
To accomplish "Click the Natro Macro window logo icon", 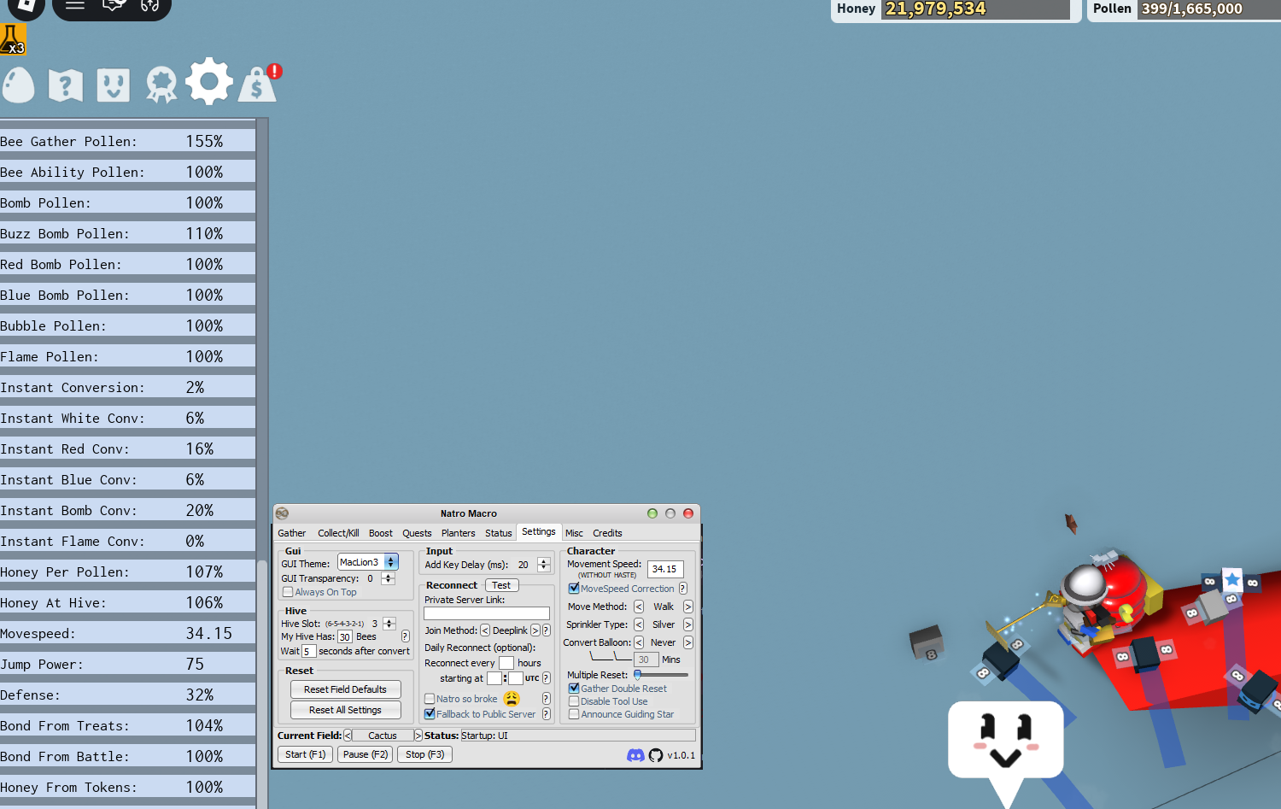I will pyautogui.click(x=283, y=513).
